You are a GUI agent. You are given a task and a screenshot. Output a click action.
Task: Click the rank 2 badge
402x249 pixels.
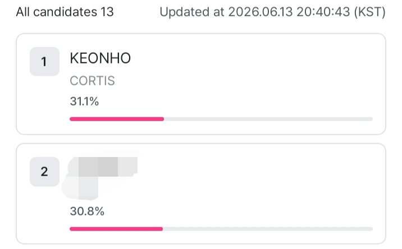tap(44, 172)
